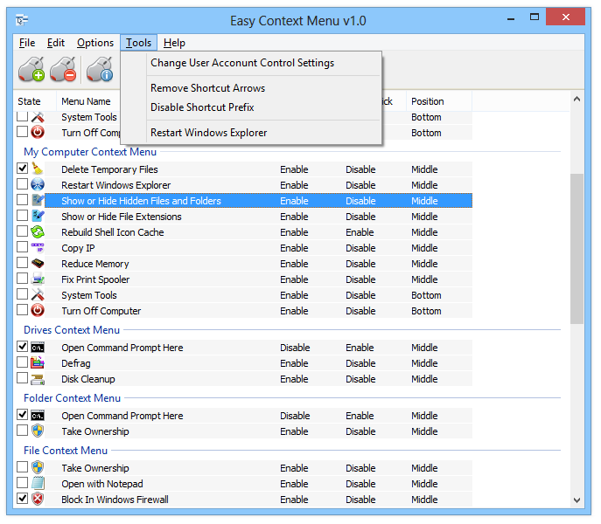The image size is (601, 524).
Task: Click the Restart Windows Explorer row icon
Action: pos(38,184)
